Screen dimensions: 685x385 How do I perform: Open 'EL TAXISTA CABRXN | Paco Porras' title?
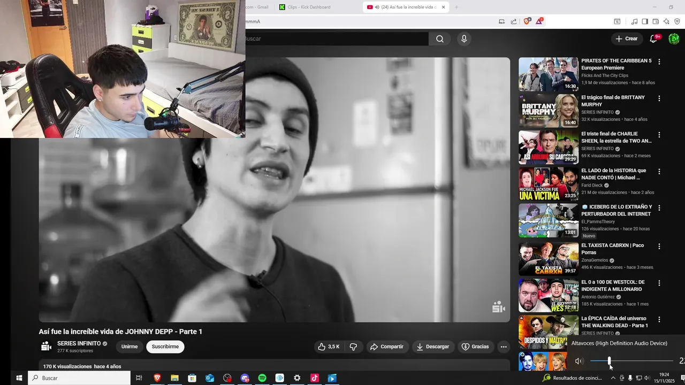pos(613,249)
